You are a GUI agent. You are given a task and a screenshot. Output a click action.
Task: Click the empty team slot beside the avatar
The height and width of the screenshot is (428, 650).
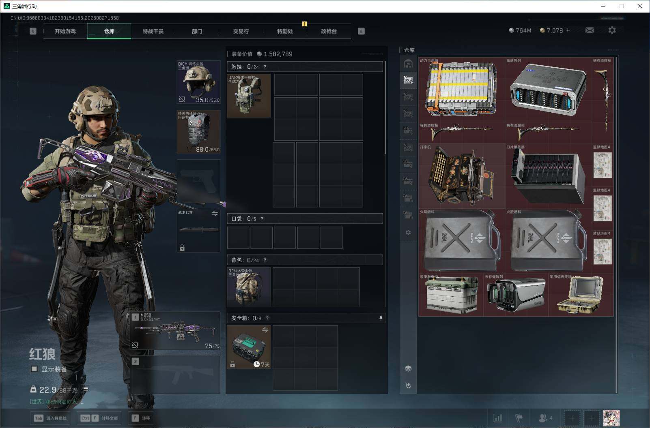(x=592, y=418)
